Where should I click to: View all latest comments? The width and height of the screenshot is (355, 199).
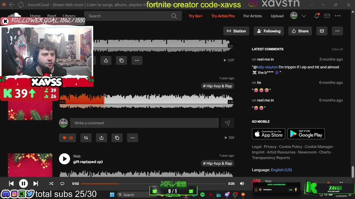click(x=337, y=49)
